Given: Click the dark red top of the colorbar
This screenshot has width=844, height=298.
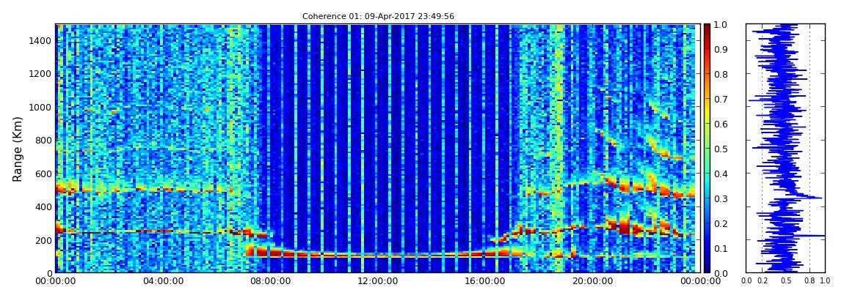Looking at the screenshot, I should coord(707,29).
